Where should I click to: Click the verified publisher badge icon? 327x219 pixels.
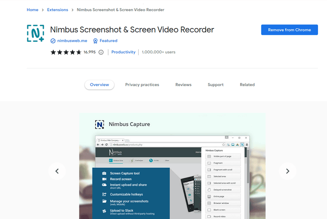53,41
